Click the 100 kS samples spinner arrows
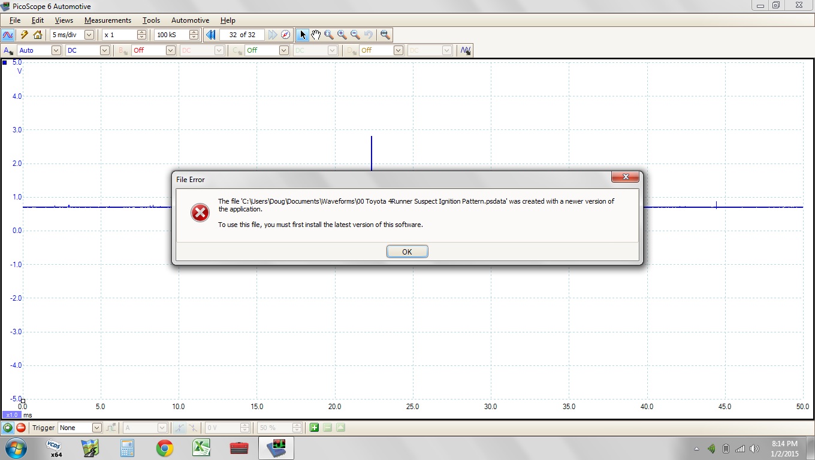 194,35
